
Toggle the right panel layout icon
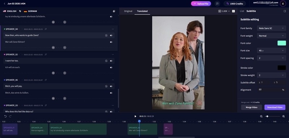tap(285, 11)
